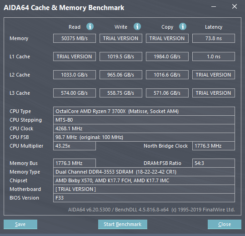The width and height of the screenshot is (245, 236).
Task: Click the Save button
Action: point(20,224)
